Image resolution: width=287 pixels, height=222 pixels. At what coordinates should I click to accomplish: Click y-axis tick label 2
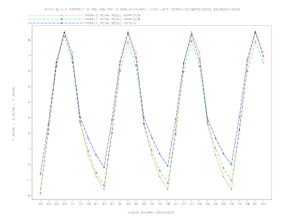(x=29, y=133)
